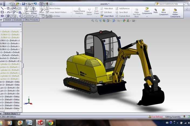
Task: Click the SolidWorks taskbar icon
Action: click(40, 123)
